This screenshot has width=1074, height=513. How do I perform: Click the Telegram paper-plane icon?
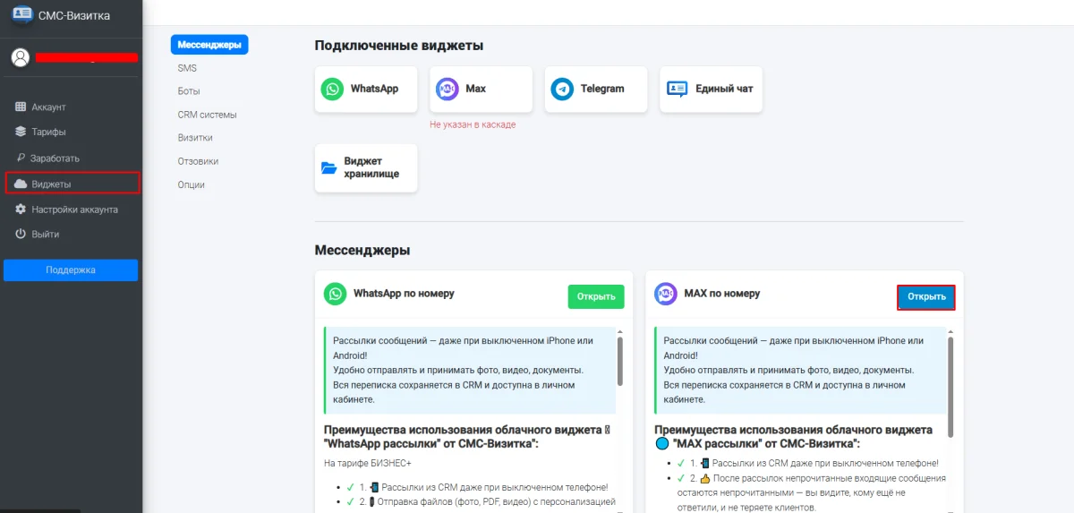point(562,89)
